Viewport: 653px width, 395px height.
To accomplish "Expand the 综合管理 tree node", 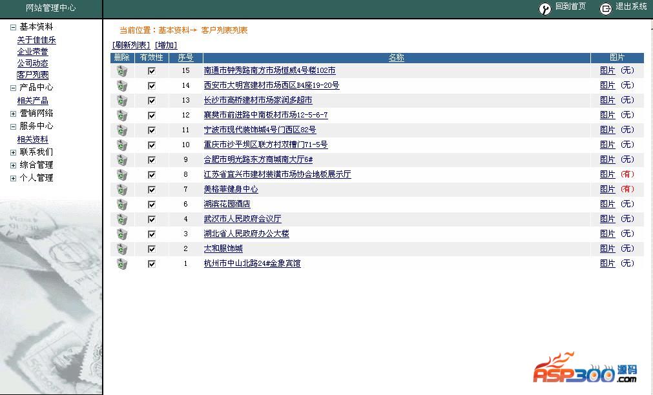I will [13, 165].
